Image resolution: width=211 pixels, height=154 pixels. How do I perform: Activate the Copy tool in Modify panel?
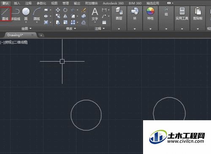click(58, 16)
